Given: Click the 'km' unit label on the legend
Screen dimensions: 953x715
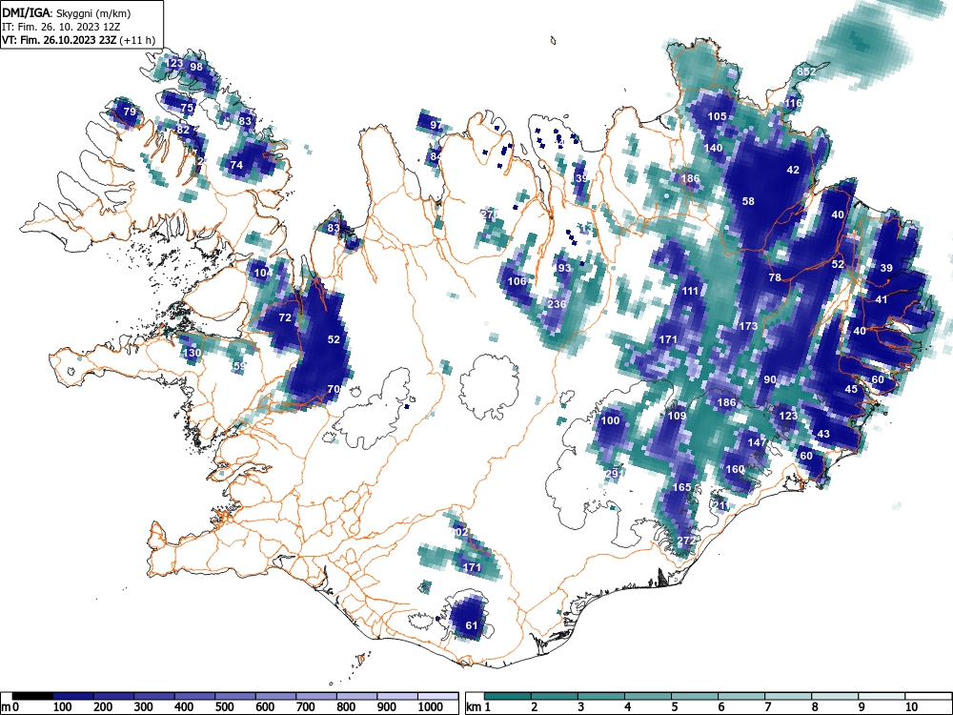Looking at the screenshot, I should coord(474,706).
